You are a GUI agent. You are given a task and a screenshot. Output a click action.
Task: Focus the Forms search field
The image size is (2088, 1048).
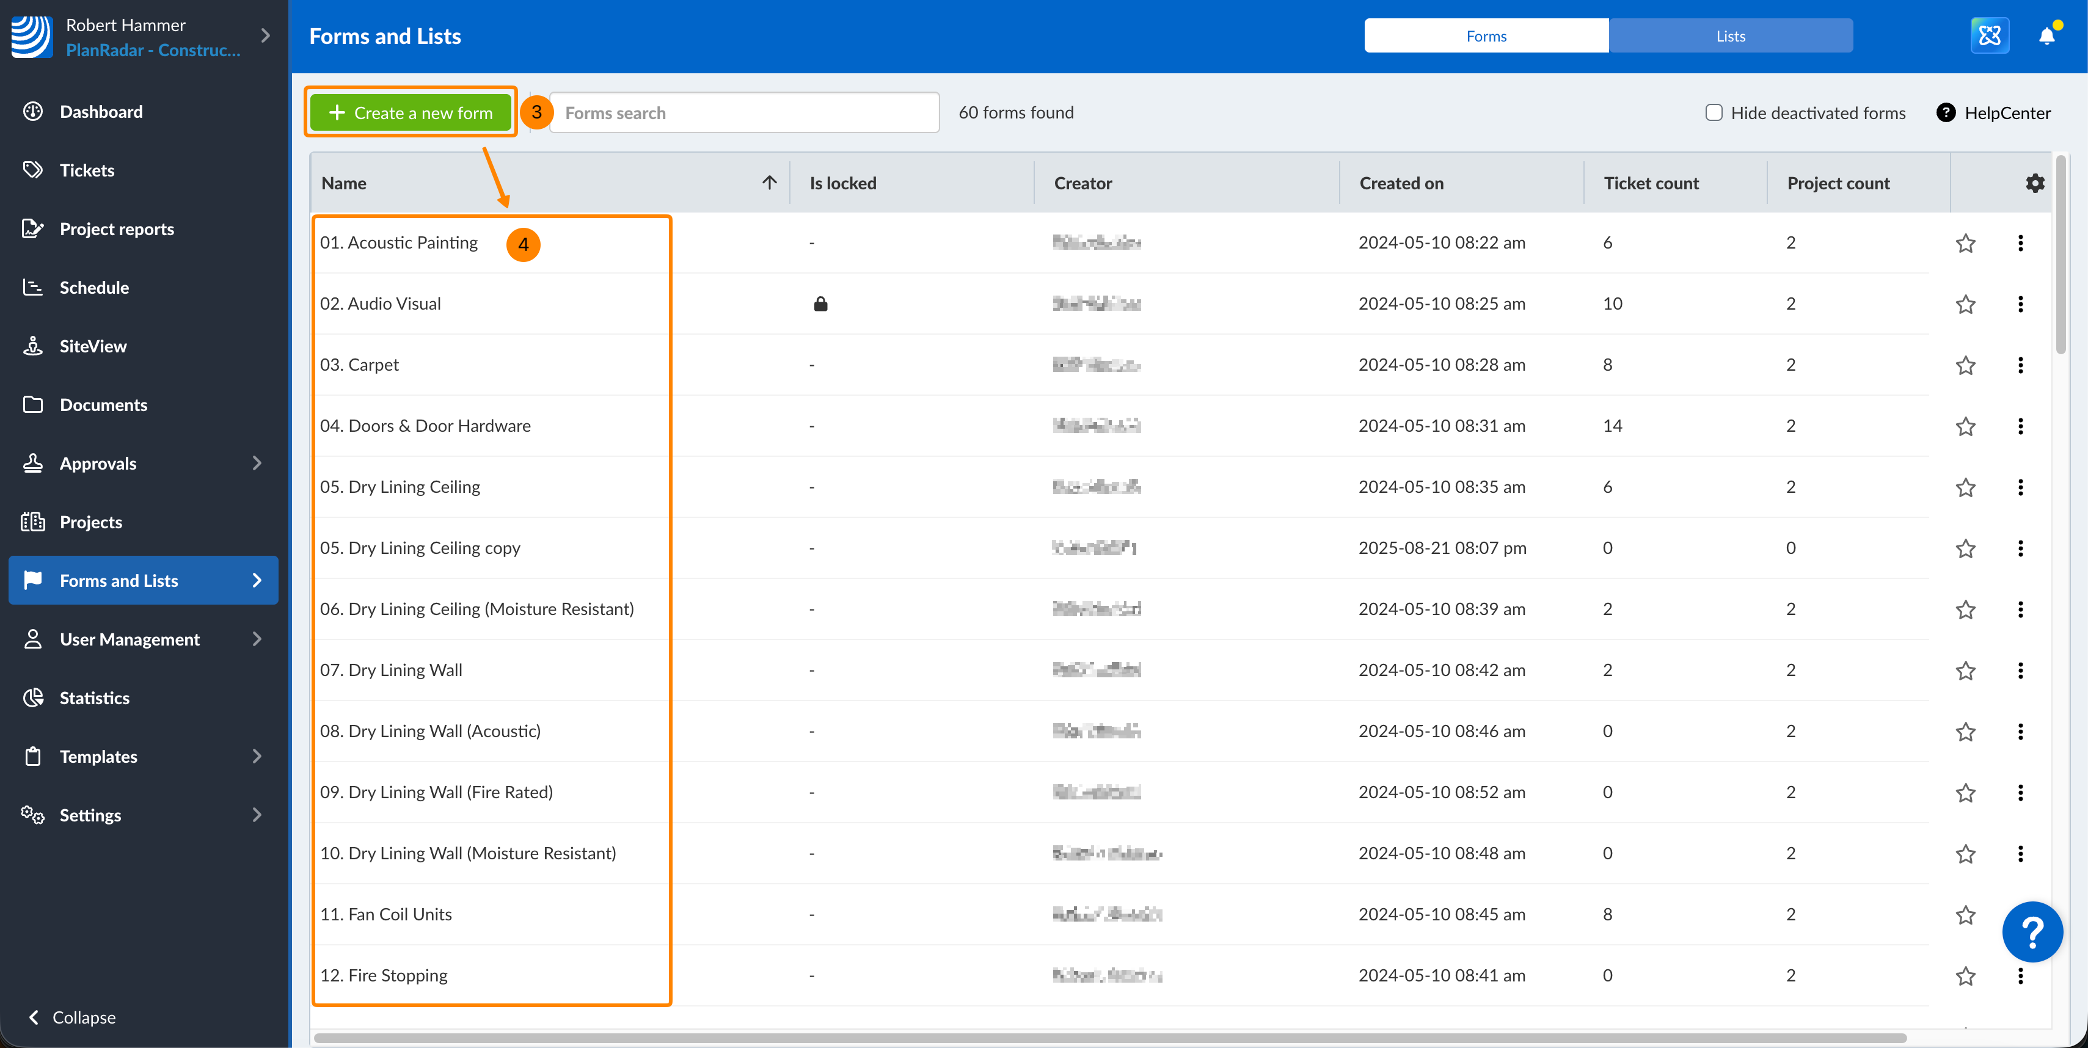(744, 112)
